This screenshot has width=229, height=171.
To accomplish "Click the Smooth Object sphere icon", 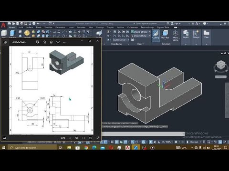I will (x=27, y=33).
